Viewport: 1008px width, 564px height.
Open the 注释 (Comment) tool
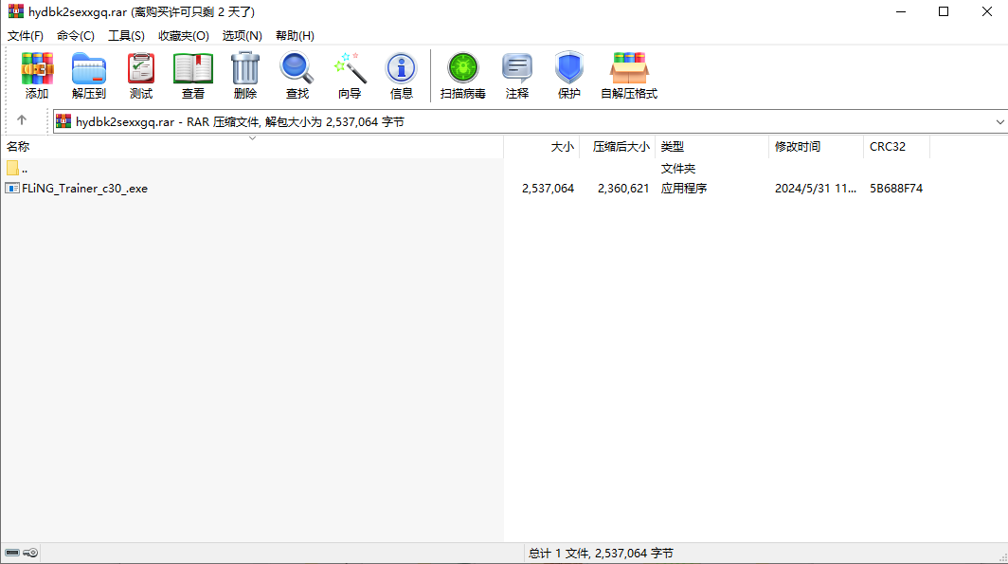[x=517, y=75]
